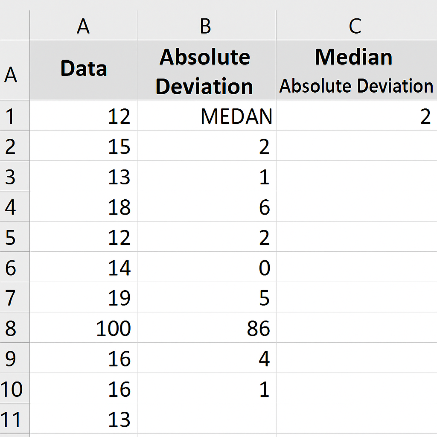
Task: Click the column C result cell in row 1
Action: (356, 116)
